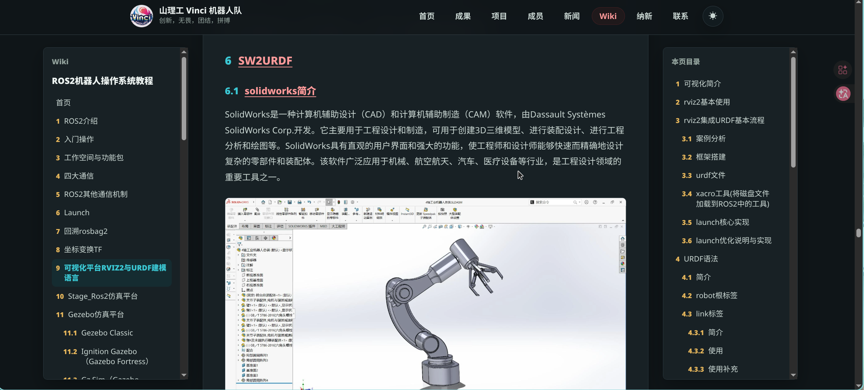Open sidebar chapter 4 四大通信
The height and width of the screenshot is (390, 864).
point(112,176)
